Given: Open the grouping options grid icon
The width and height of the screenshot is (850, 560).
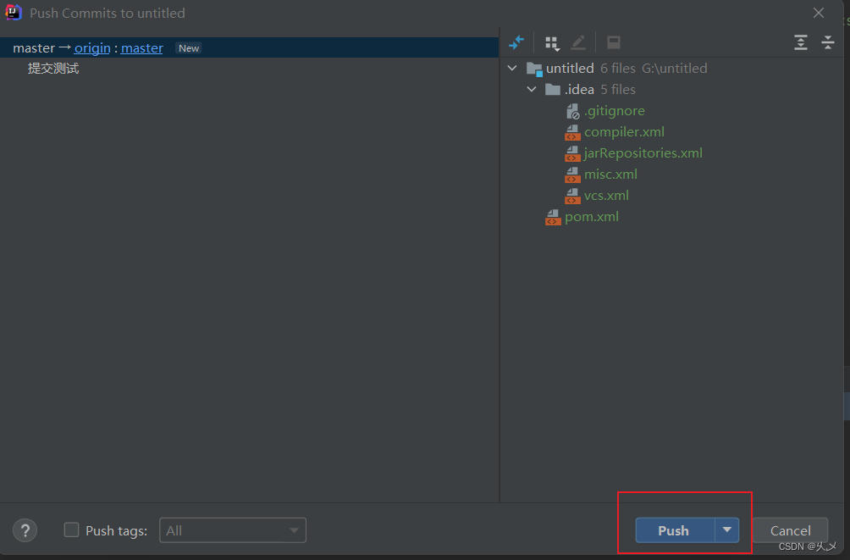Looking at the screenshot, I should coord(551,42).
